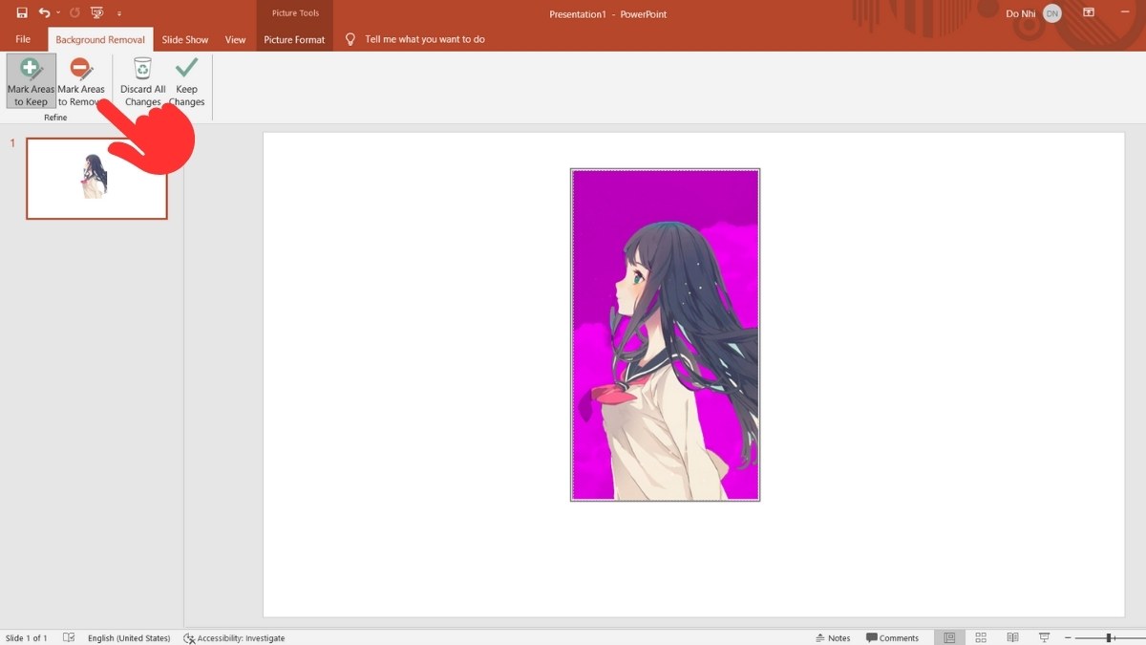This screenshot has height=645, width=1146.
Task: Apply Keep Changes checkmark
Action: [187, 82]
